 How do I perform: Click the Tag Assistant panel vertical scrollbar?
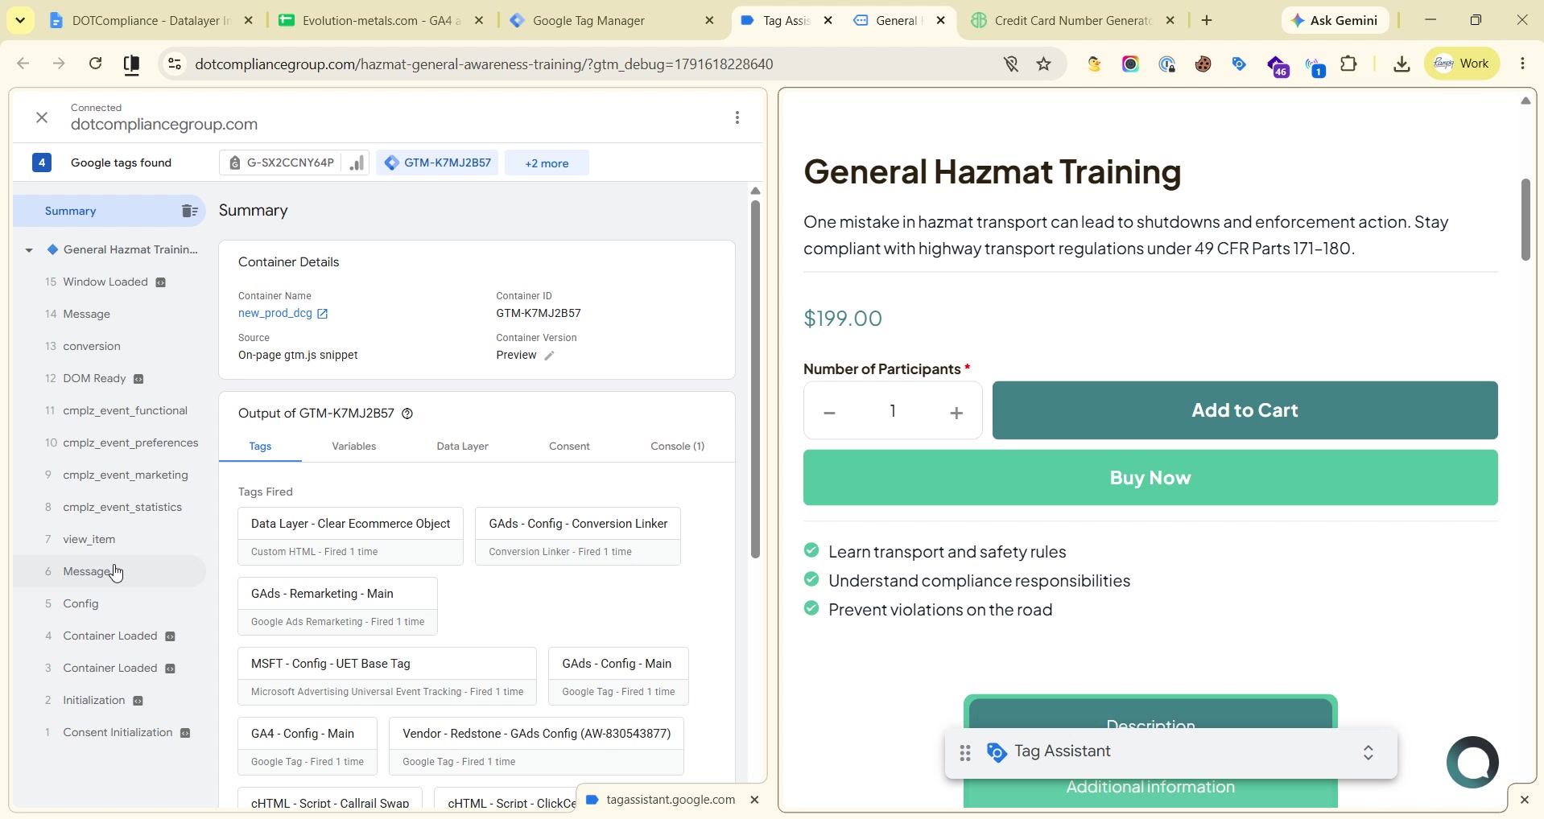(x=755, y=379)
